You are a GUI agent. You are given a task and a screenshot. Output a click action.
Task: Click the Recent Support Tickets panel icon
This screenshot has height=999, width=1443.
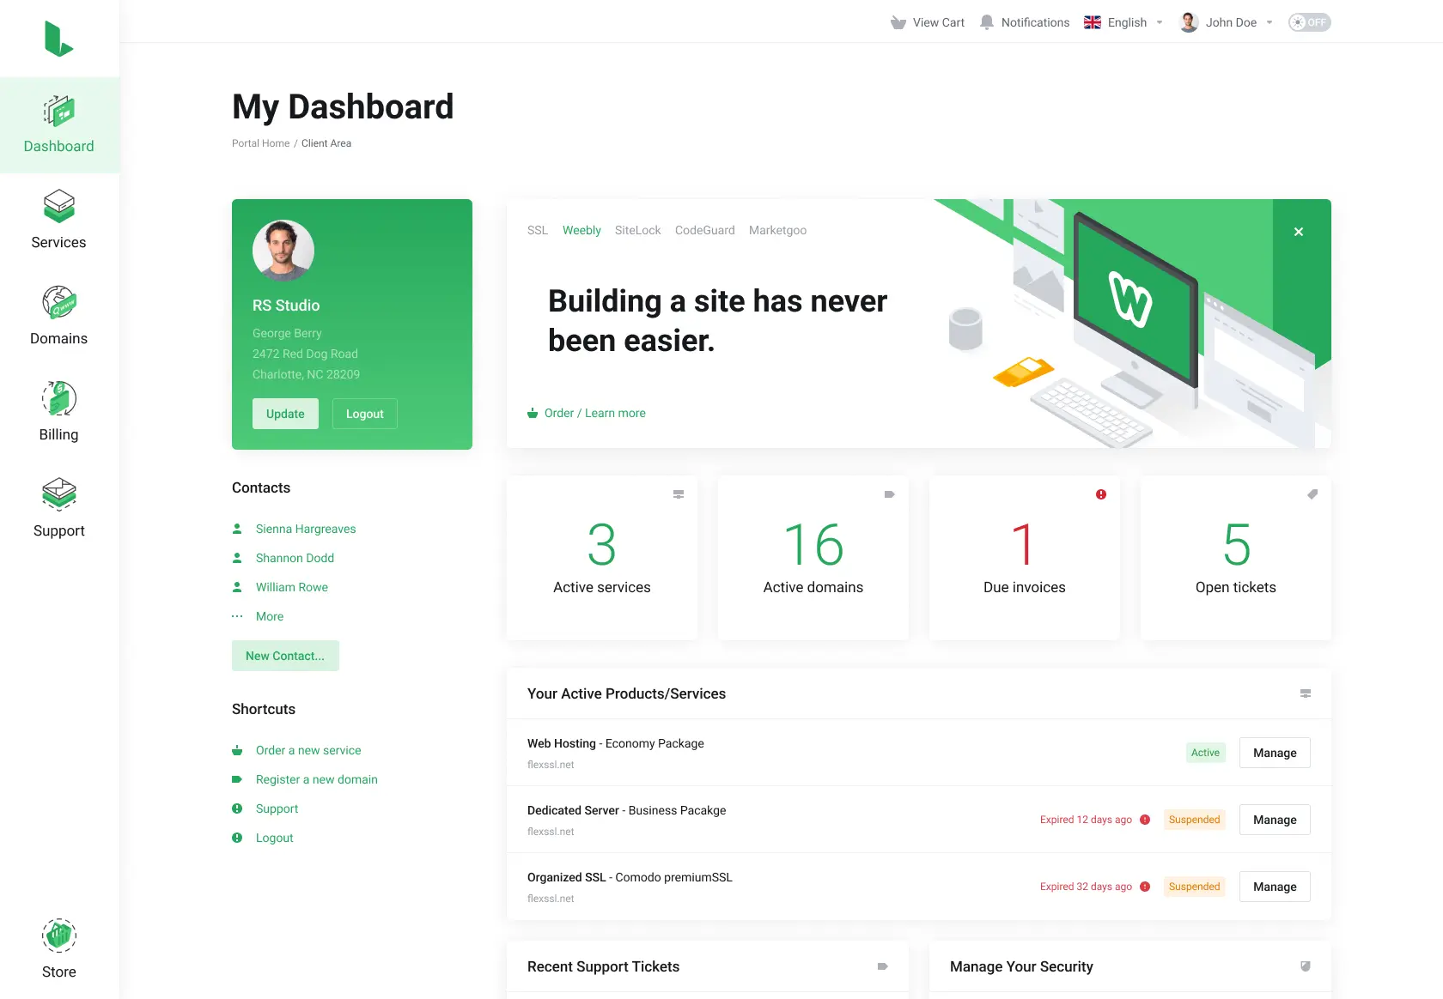click(882, 966)
